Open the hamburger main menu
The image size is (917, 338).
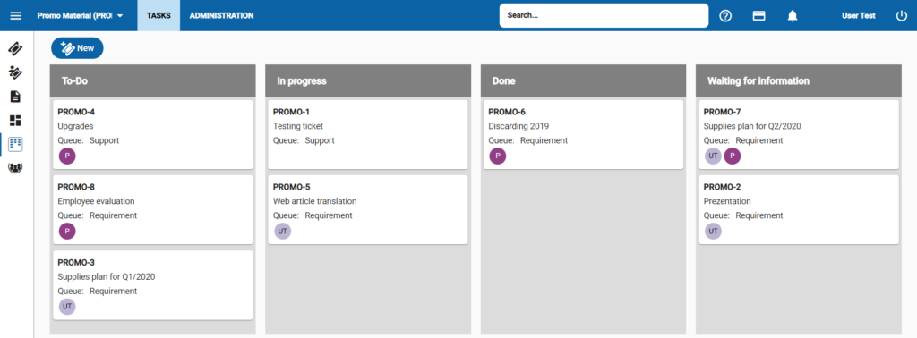(16, 16)
